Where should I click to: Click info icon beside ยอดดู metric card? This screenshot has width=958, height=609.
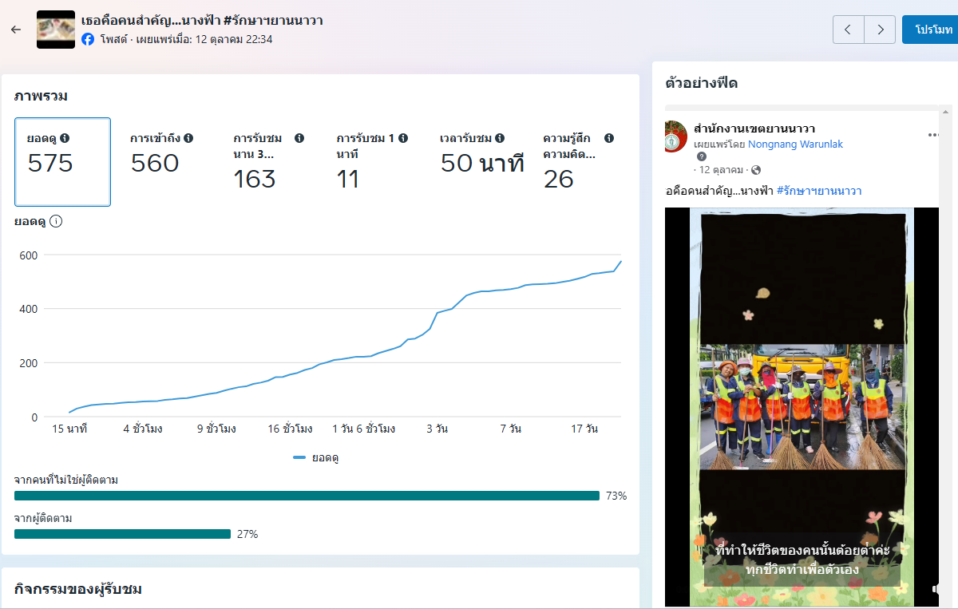65,138
